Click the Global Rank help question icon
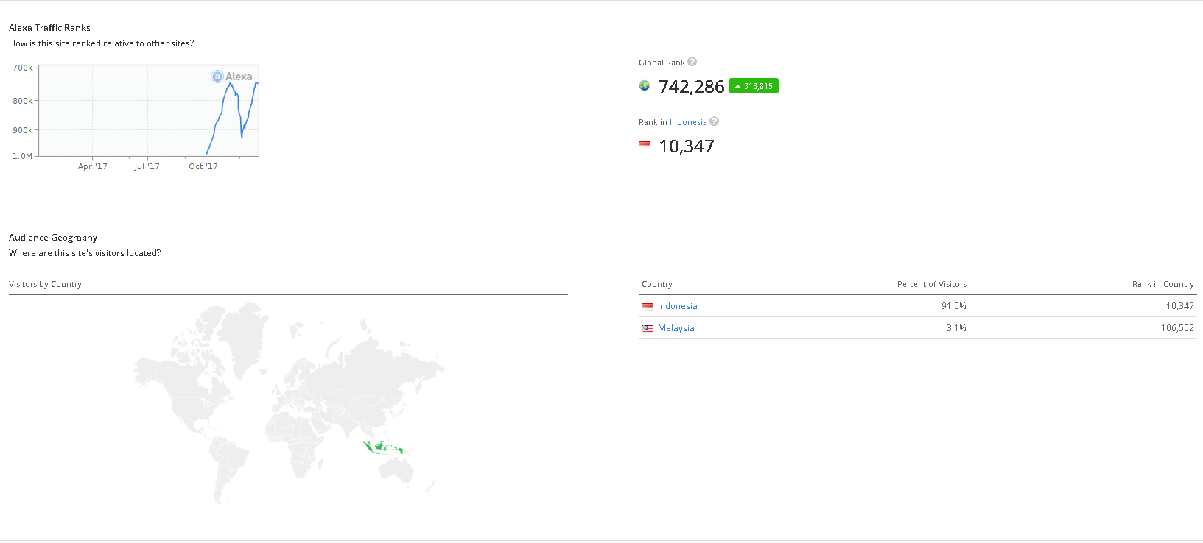 692,62
